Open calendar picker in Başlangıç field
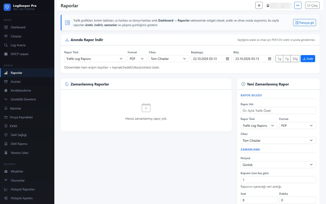326x204 pixels. [227, 59]
